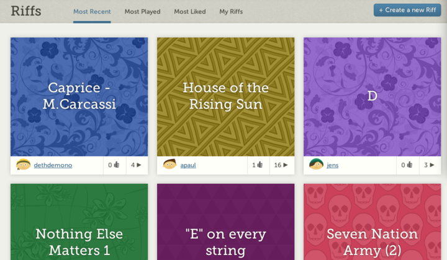The image size is (447, 260).
Task: Play the D riff by jens
Action: pyautogui.click(x=430, y=165)
